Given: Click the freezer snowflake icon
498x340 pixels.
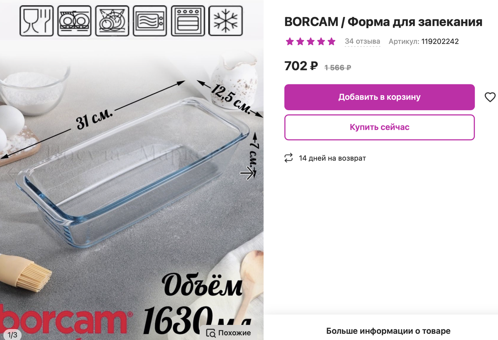Looking at the screenshot, I should coord(225,21).
